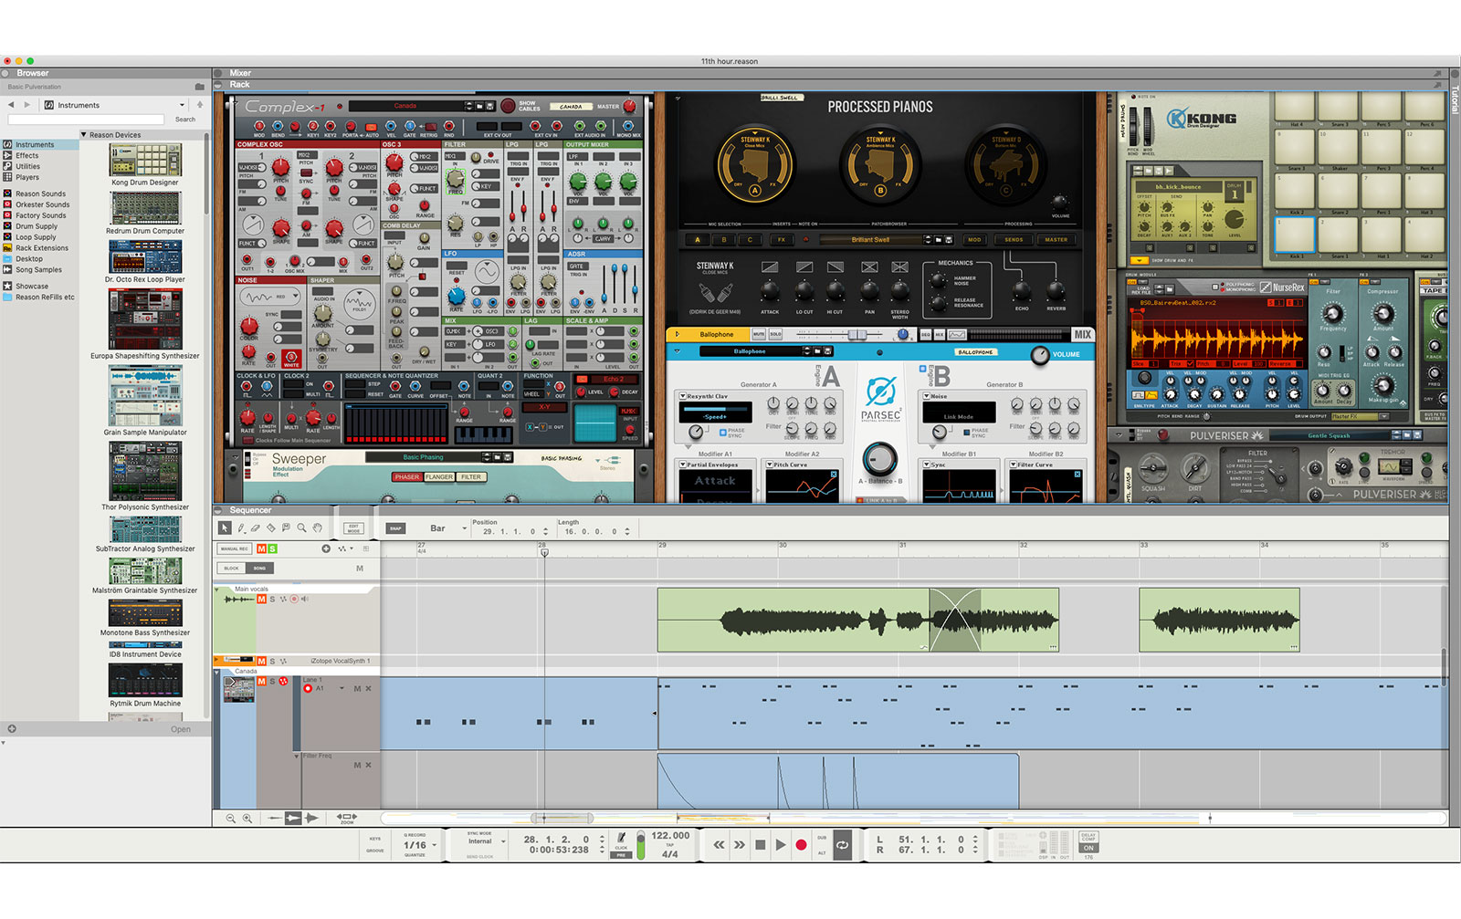This screenshot has width=1461, height=919.
Task: Open the Players category icon in Browser
Action: coord(7,177)
